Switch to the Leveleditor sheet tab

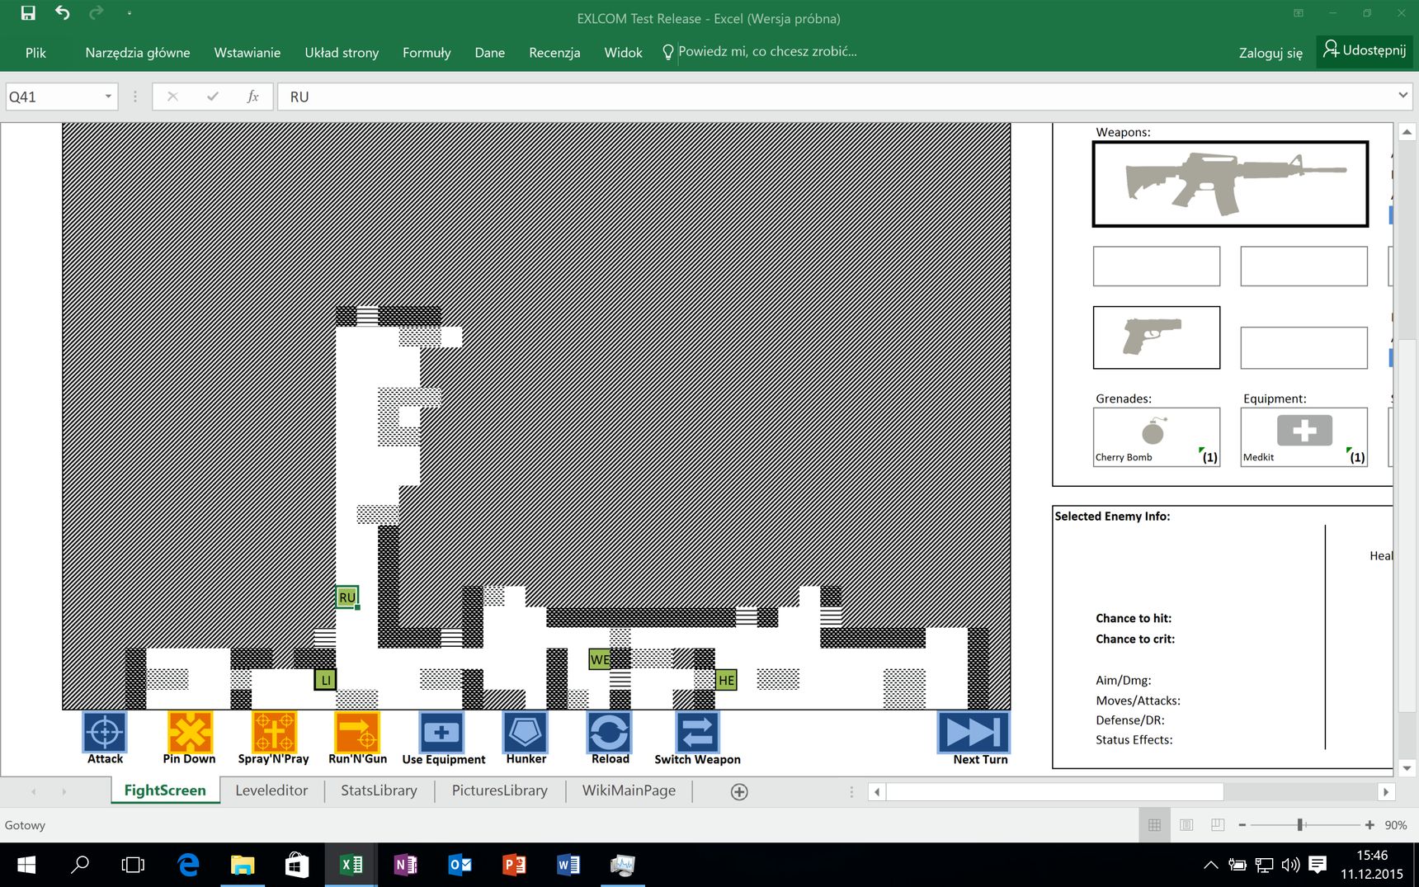click(x=271, y=790)
